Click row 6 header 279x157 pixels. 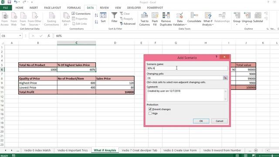(x=2, y=70)
